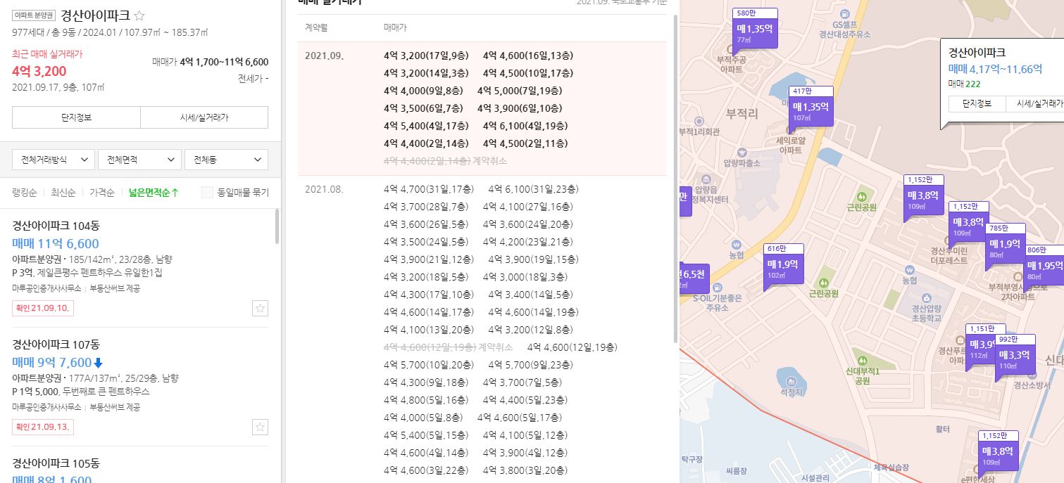The image size is (1064, 483).
Task: Open the 전체동 dropdown
Action: point(226,160)
